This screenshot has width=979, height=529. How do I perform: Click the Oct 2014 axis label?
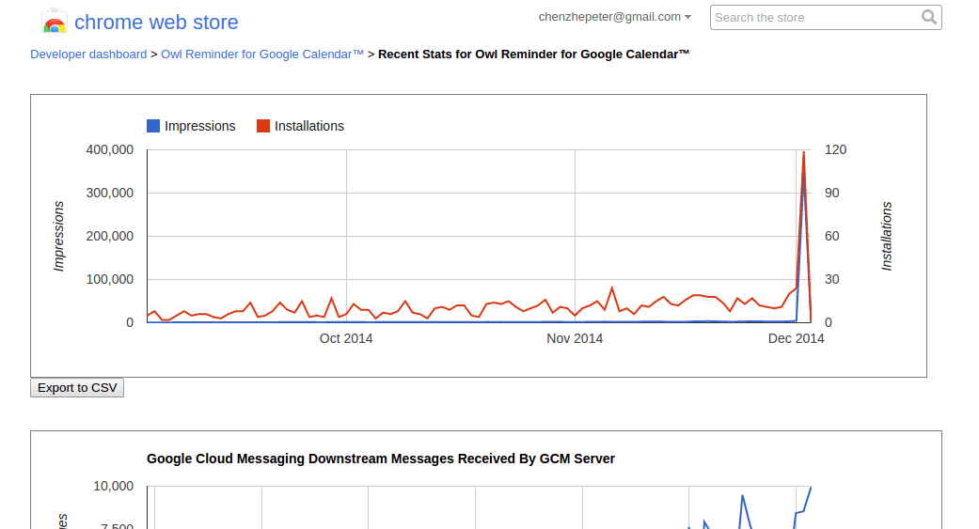point(346,338)
